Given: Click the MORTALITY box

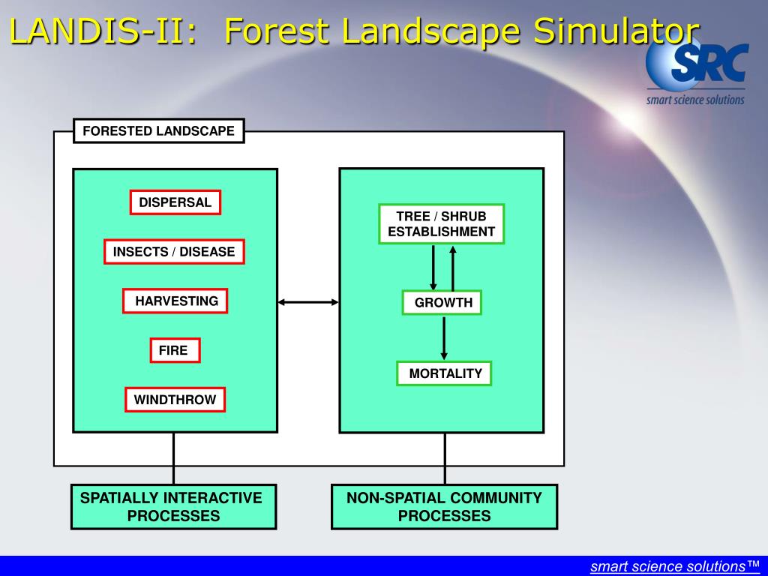Looking at the screenshot, I should 444,373.
